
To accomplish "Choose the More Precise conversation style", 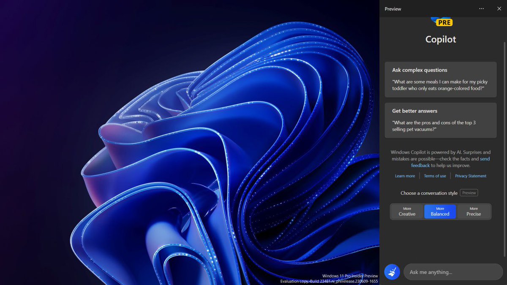I will tap(474, 212).
